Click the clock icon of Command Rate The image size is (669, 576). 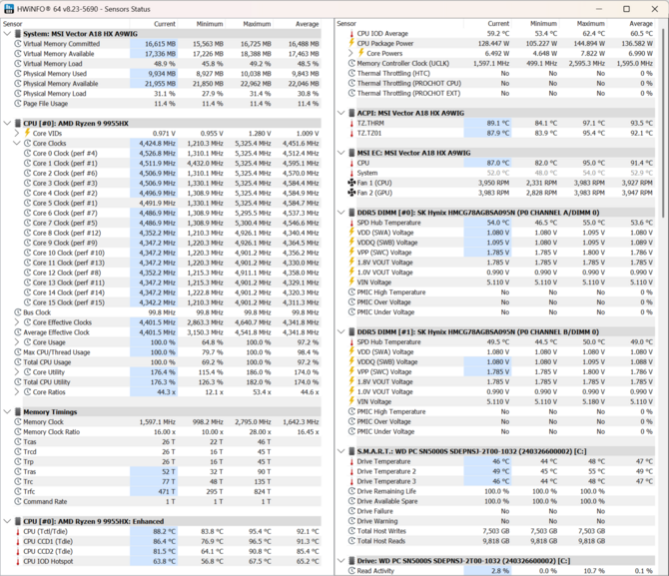(x=18, y=502)
